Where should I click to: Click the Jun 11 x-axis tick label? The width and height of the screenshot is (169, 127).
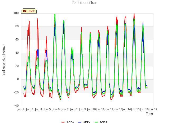[100, 109]
